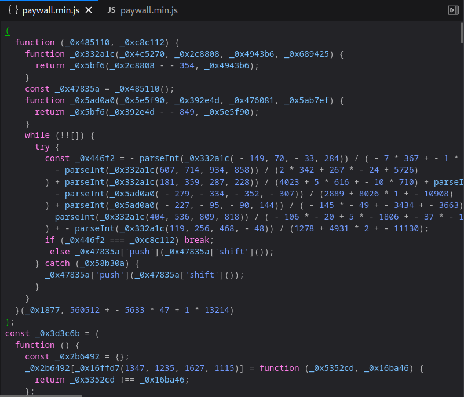Click the horizontal scrollbar at the bottom
The height and width of the screenshot is (397, 464).
coord(41,394)
